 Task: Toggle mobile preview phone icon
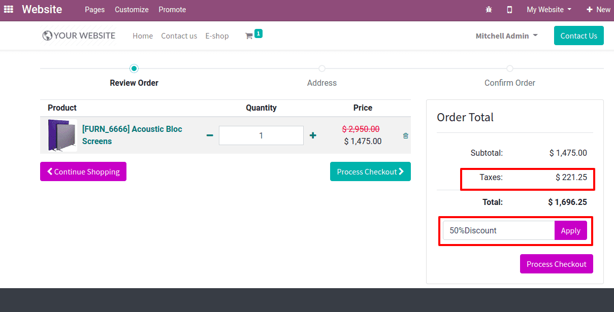(x=509, y=10)
